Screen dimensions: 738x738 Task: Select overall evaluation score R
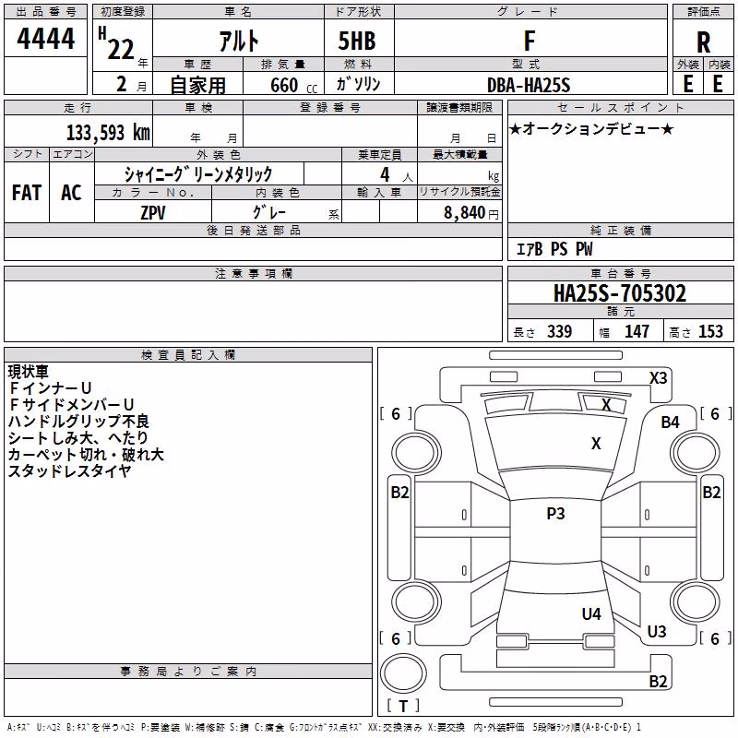(x=703, y=42)
